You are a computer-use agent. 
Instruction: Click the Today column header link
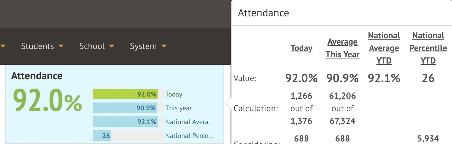point(301,48)
